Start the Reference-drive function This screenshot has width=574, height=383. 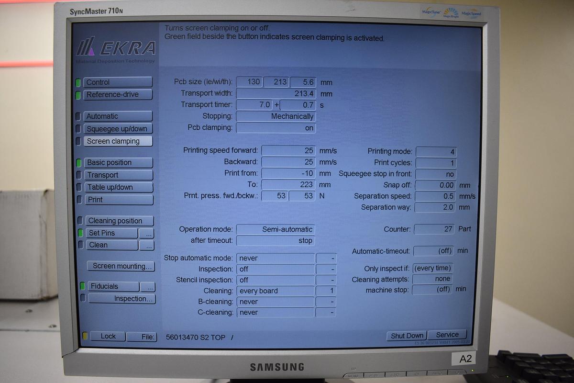pyautogui.click(x=118, y=95)
